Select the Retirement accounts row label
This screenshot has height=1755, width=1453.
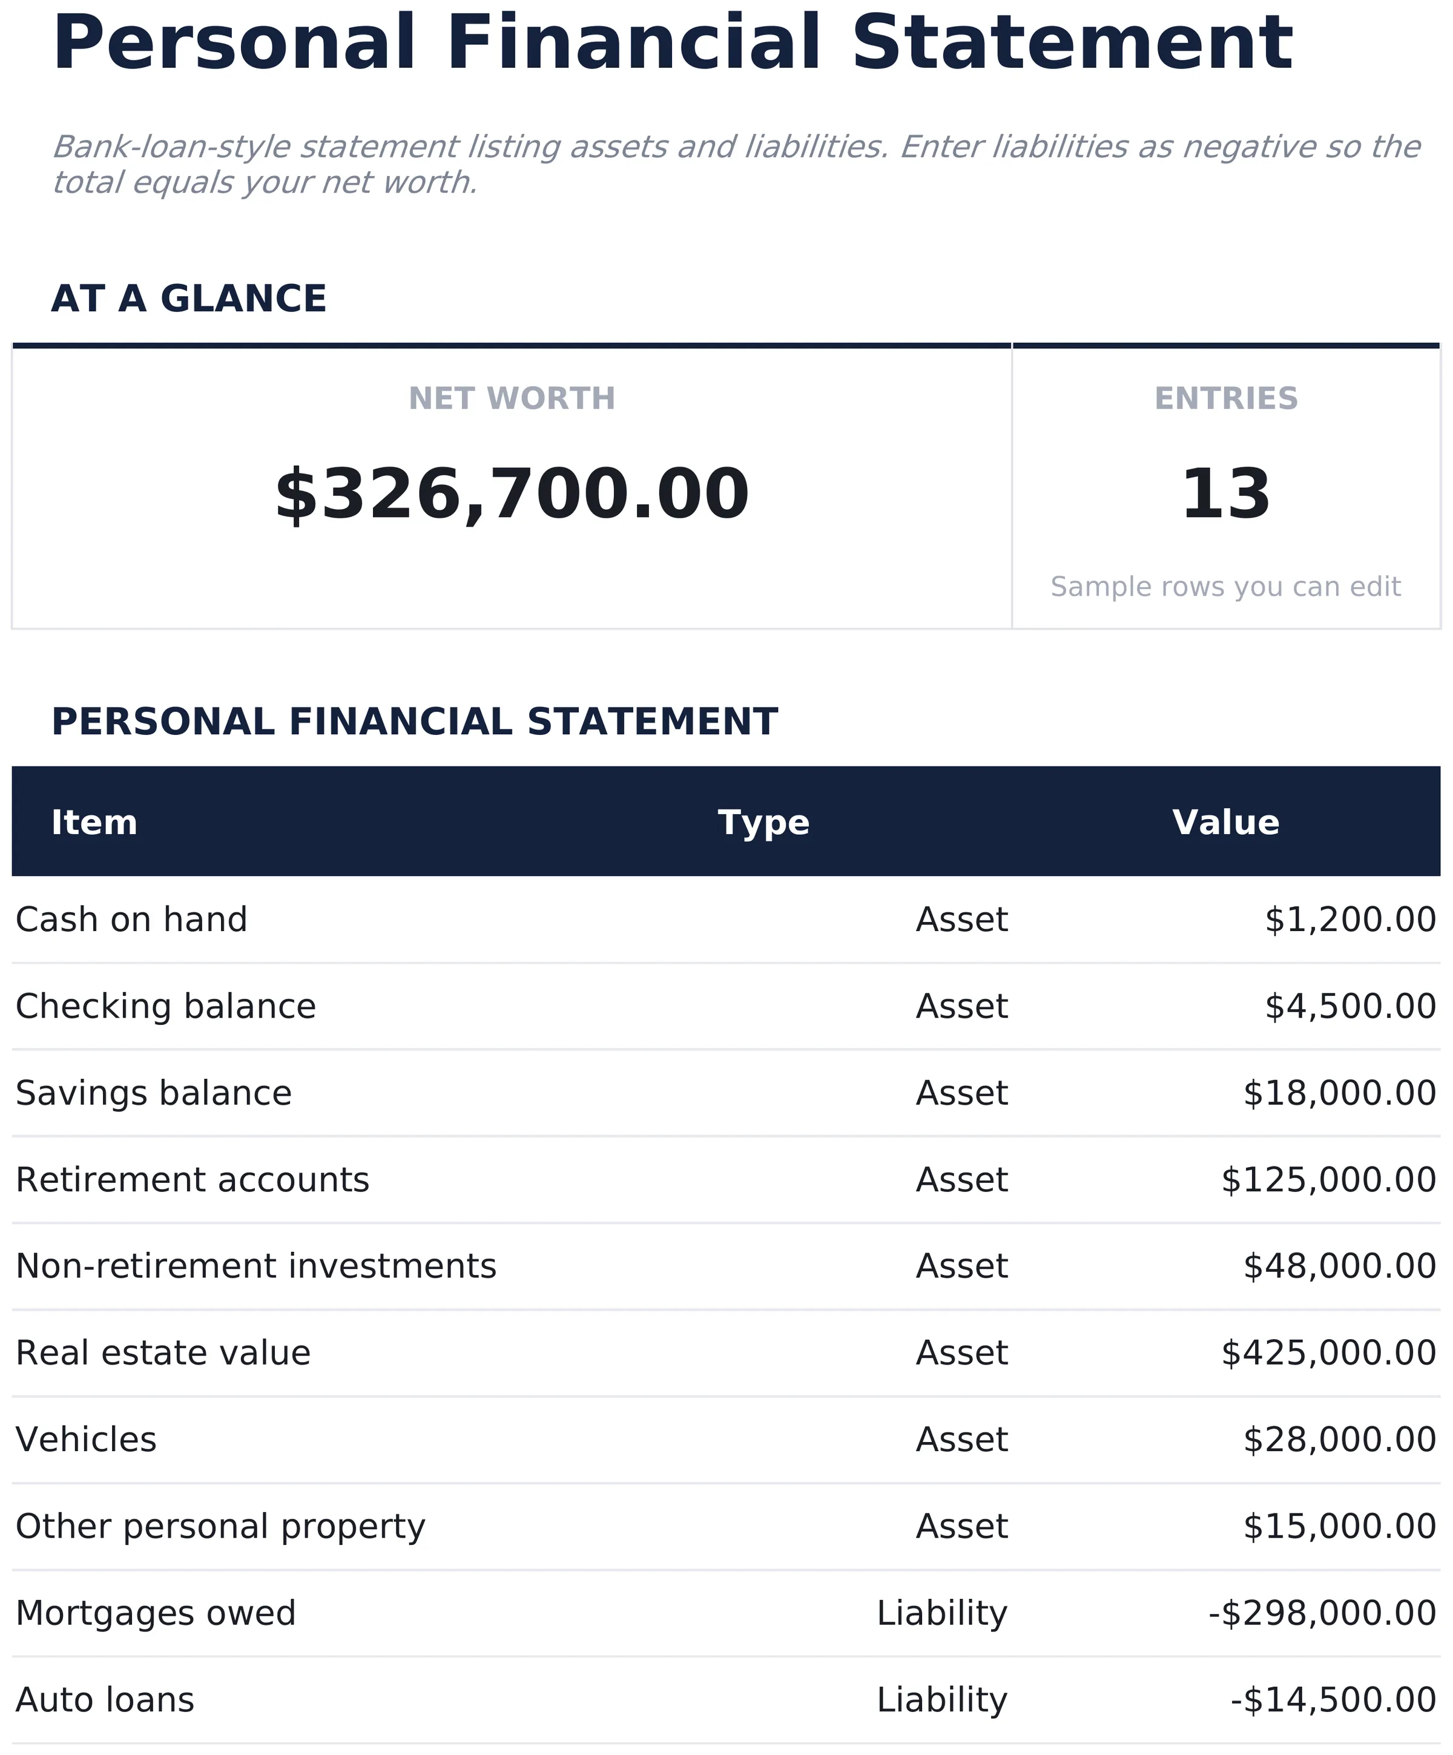[192, 1181]
